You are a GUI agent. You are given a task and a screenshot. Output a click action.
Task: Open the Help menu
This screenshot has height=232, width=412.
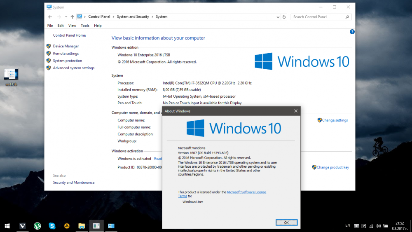98,26
